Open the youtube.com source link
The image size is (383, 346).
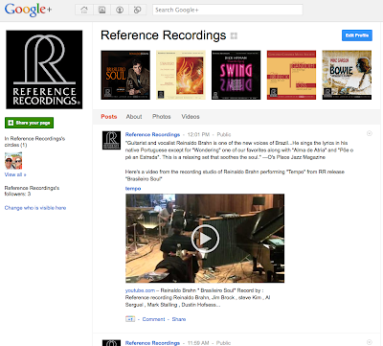tap(140, 290)
